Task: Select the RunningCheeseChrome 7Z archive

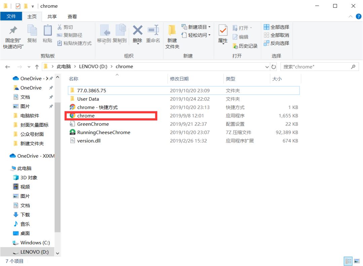Action: pos(184,132)
